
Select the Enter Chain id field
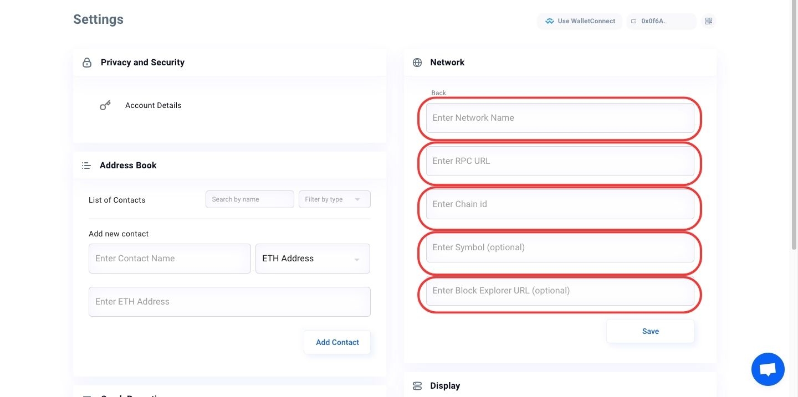pyautogui.click(x=560, y=204)
